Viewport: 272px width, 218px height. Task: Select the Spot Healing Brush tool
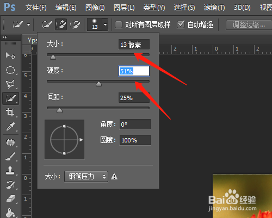pyautogui.click(x=10, y=142)
